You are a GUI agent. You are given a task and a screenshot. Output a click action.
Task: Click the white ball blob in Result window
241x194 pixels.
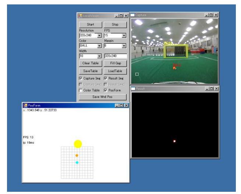point(174,141)
